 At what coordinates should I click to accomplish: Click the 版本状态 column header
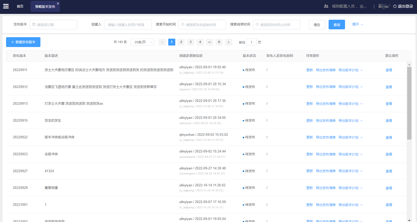tap(249, 56)
